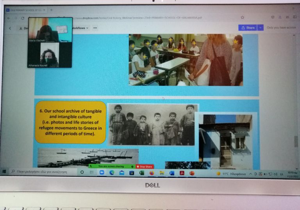Click the Download button in Dropbox toolbar
Screen dimensions: 300x210
click(23, 28)
